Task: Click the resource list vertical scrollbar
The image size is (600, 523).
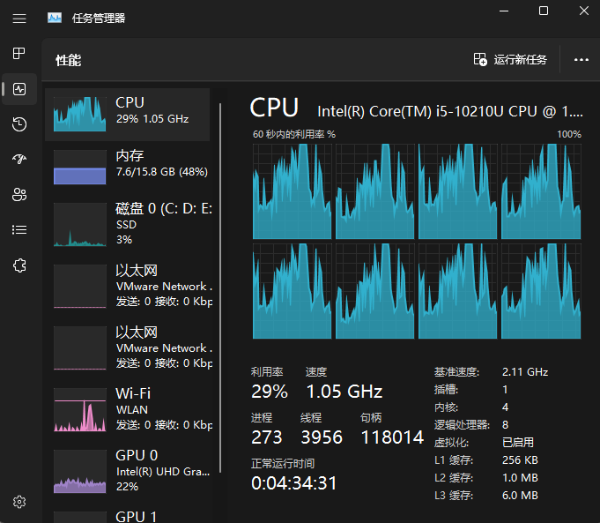Action: 220,288
